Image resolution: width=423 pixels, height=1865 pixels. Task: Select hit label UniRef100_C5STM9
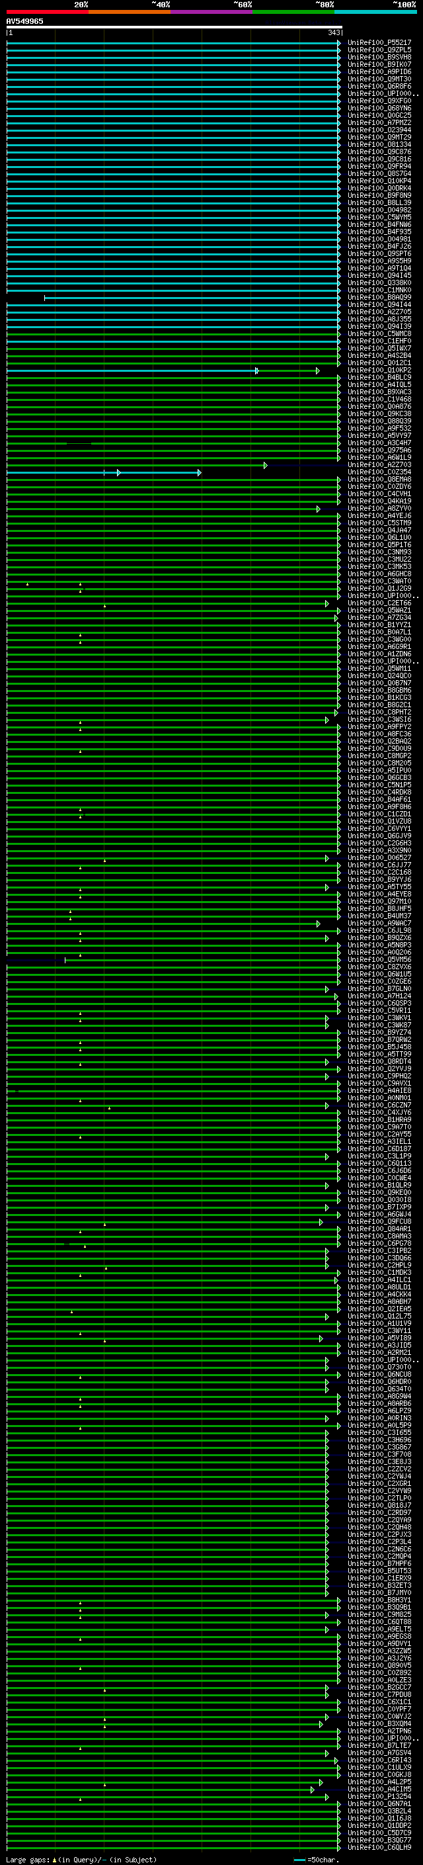tap(379, 523)
